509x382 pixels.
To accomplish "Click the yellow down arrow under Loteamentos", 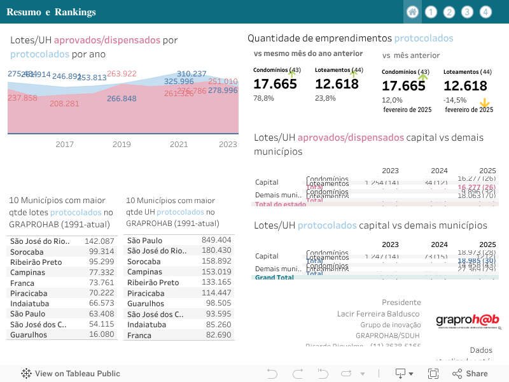I will tap(485, 103).
